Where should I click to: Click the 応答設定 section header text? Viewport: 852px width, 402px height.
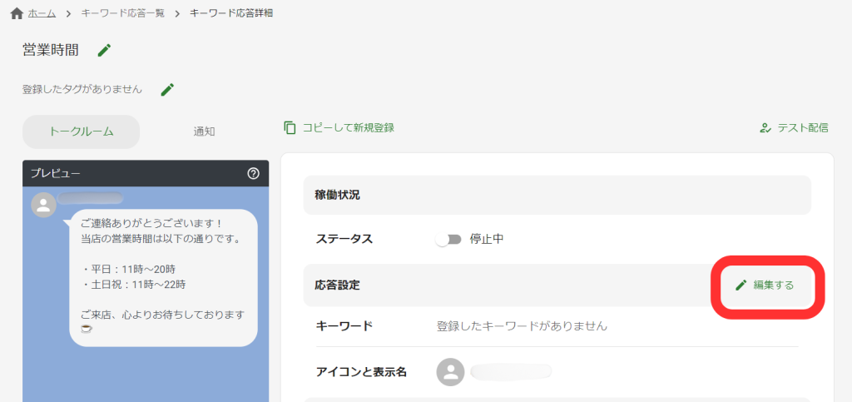click(x=337, y=285)
